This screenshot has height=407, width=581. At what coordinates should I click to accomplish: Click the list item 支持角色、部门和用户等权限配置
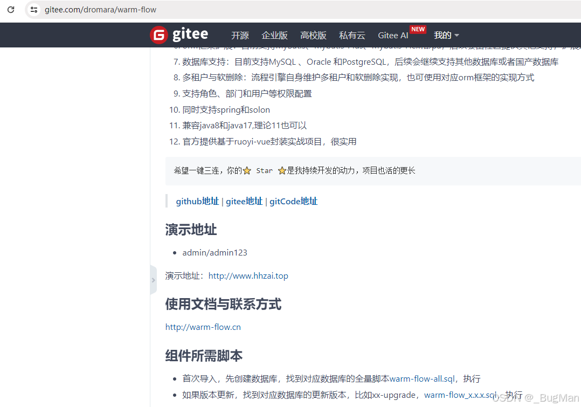(247, 93)
